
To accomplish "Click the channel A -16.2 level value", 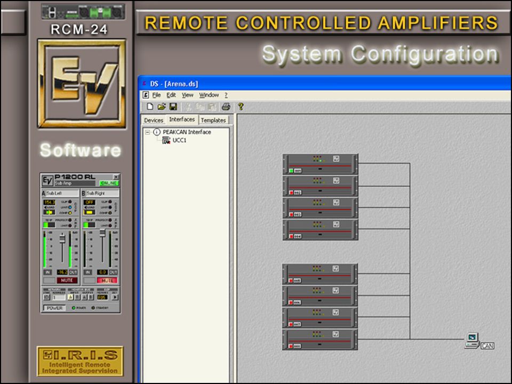I will 62,272.
